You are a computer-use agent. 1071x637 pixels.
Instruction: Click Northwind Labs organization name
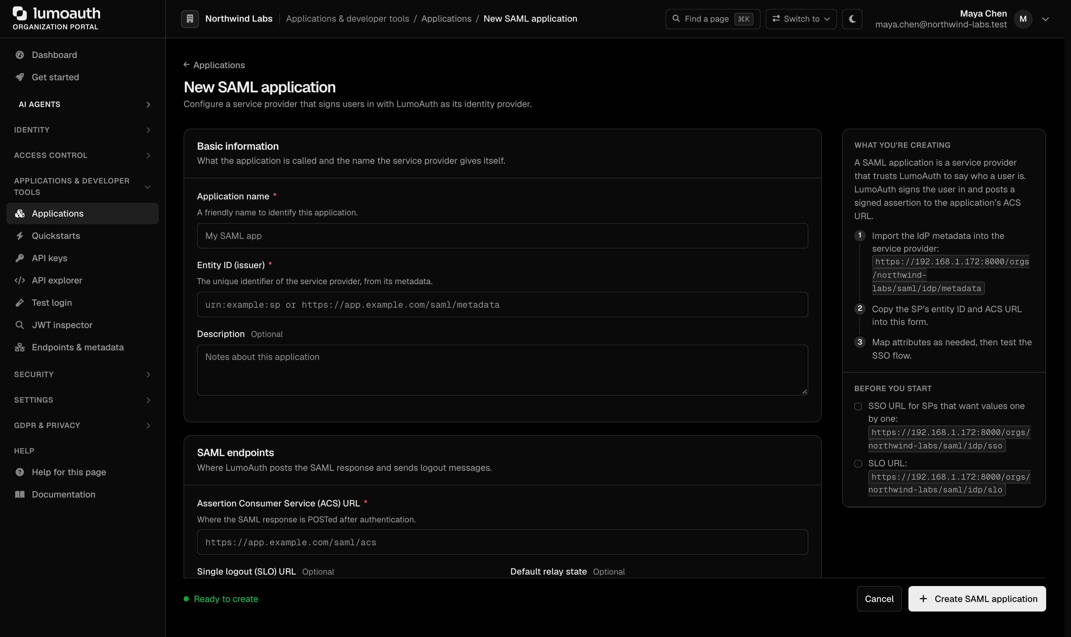point(239,19)
